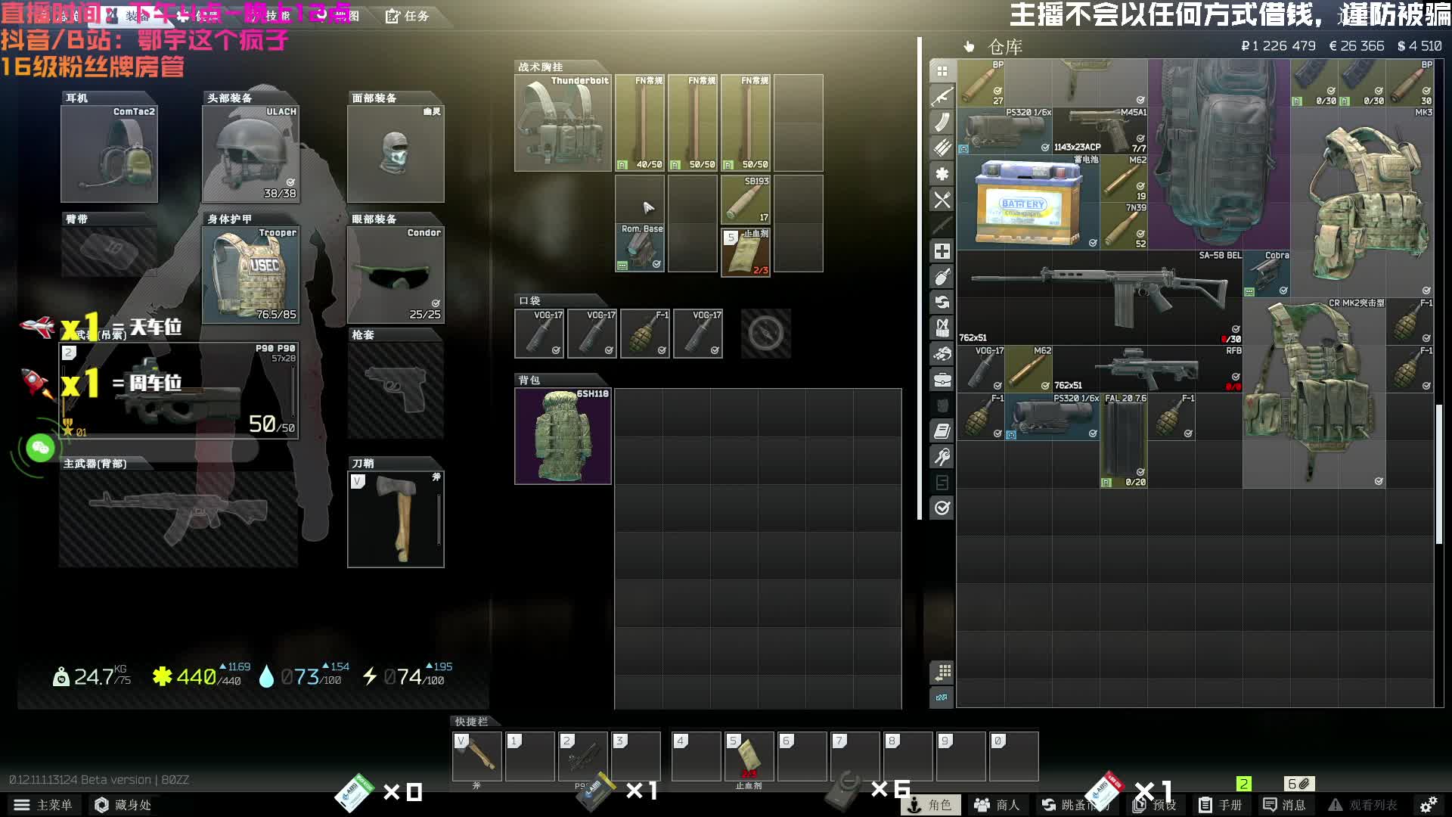1452x817 pixels.
Task: Select the ComTac2 headset item
Action: 110,154
